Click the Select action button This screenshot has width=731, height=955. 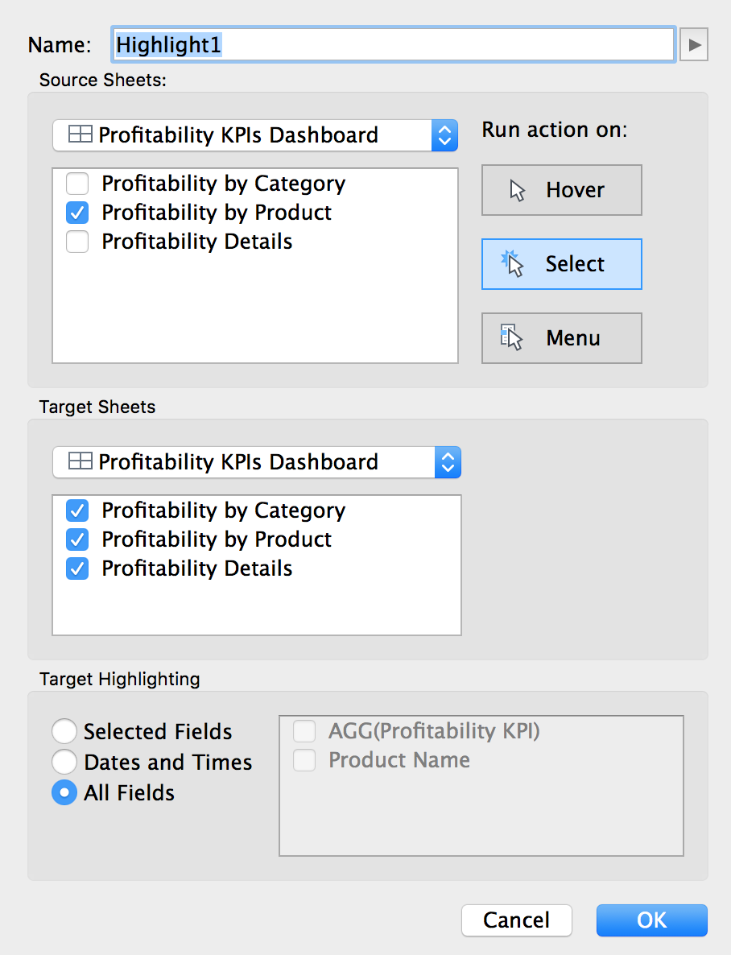[x=561, y=264]
